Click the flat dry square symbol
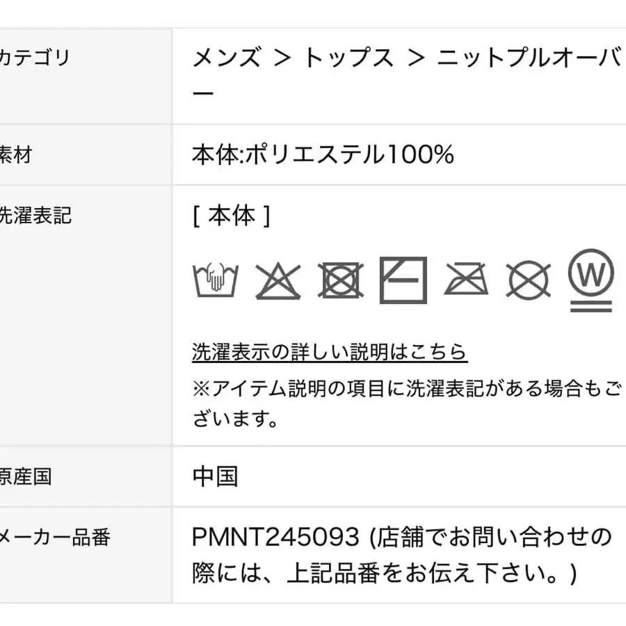The image size is (626, 626). (403, 280)
